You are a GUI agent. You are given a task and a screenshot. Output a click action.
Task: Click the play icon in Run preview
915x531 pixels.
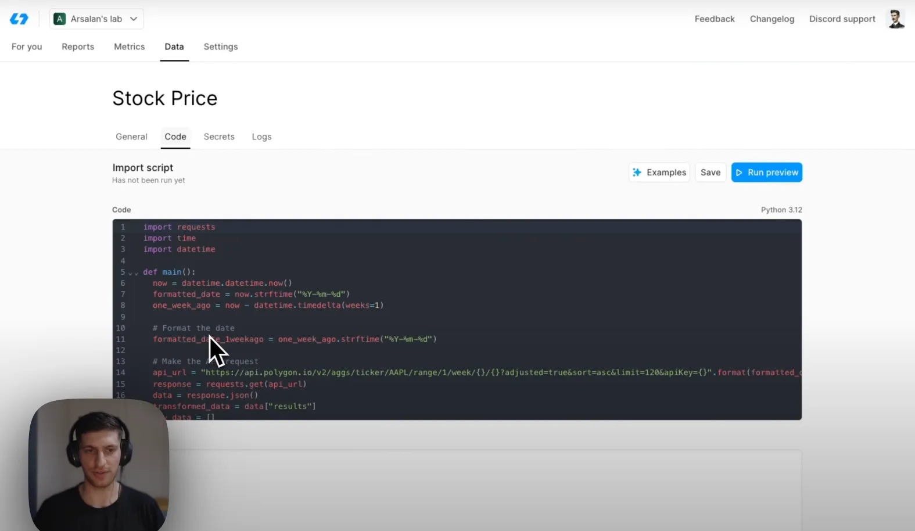pos(739,173)
